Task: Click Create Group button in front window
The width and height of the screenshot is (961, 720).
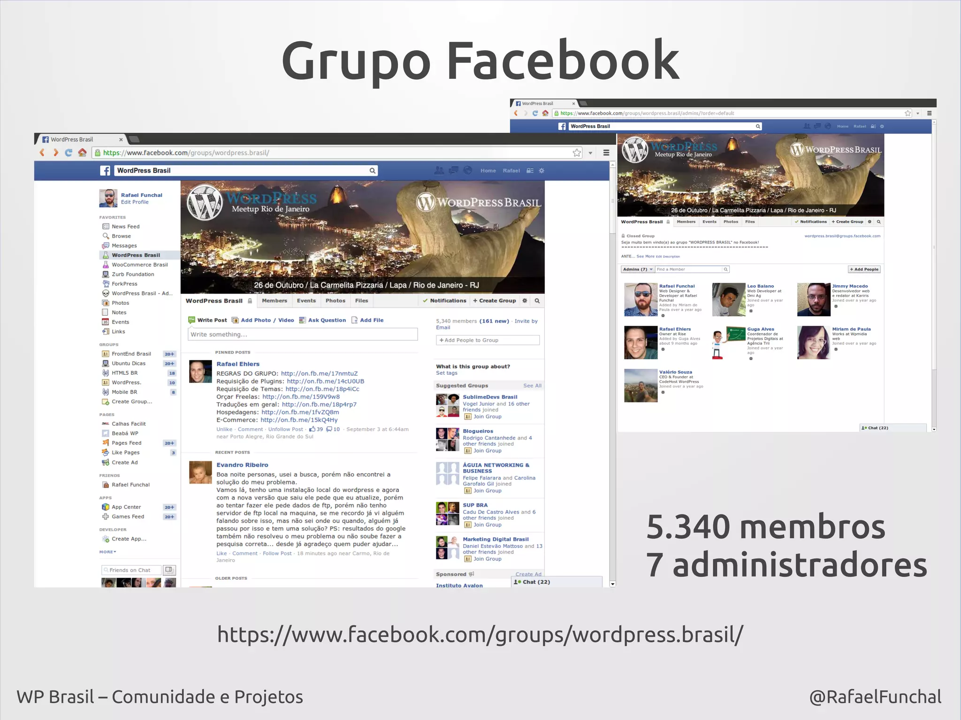Action: [495, 301]
